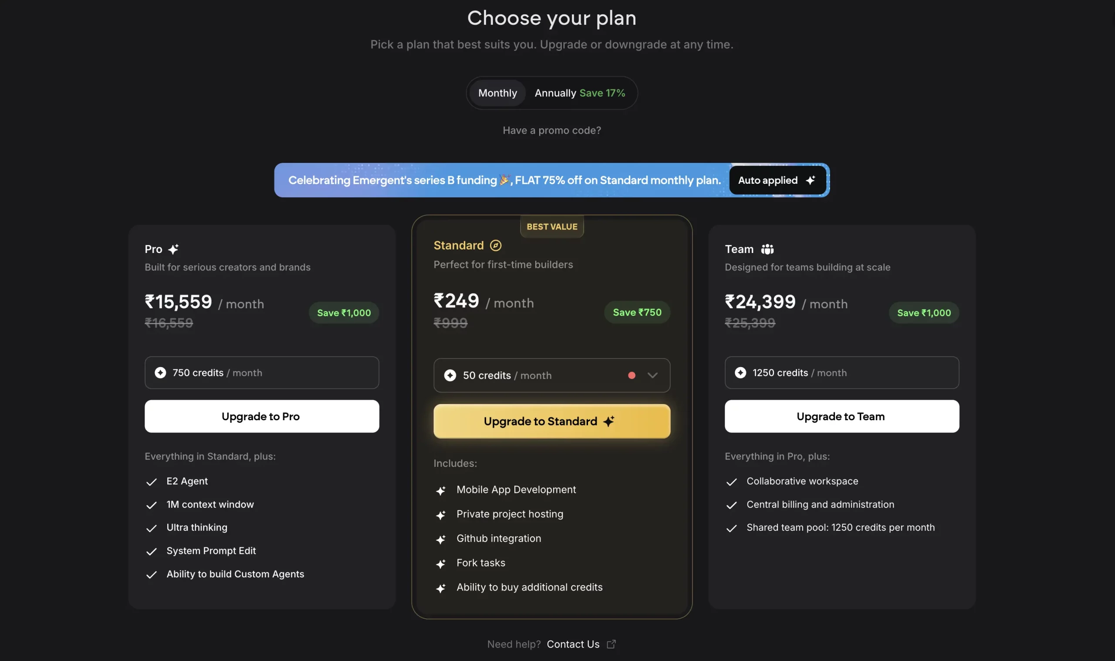This screenshot has height=661, width=1115.
Task: Click the sparkle icon inside Upgrade to Standard
Action: click(x=609, y=421)
